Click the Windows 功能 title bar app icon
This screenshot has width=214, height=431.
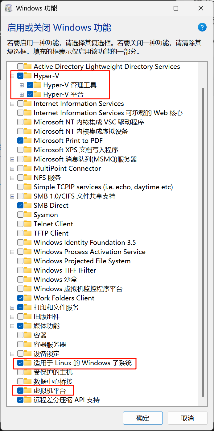point(8,8)
